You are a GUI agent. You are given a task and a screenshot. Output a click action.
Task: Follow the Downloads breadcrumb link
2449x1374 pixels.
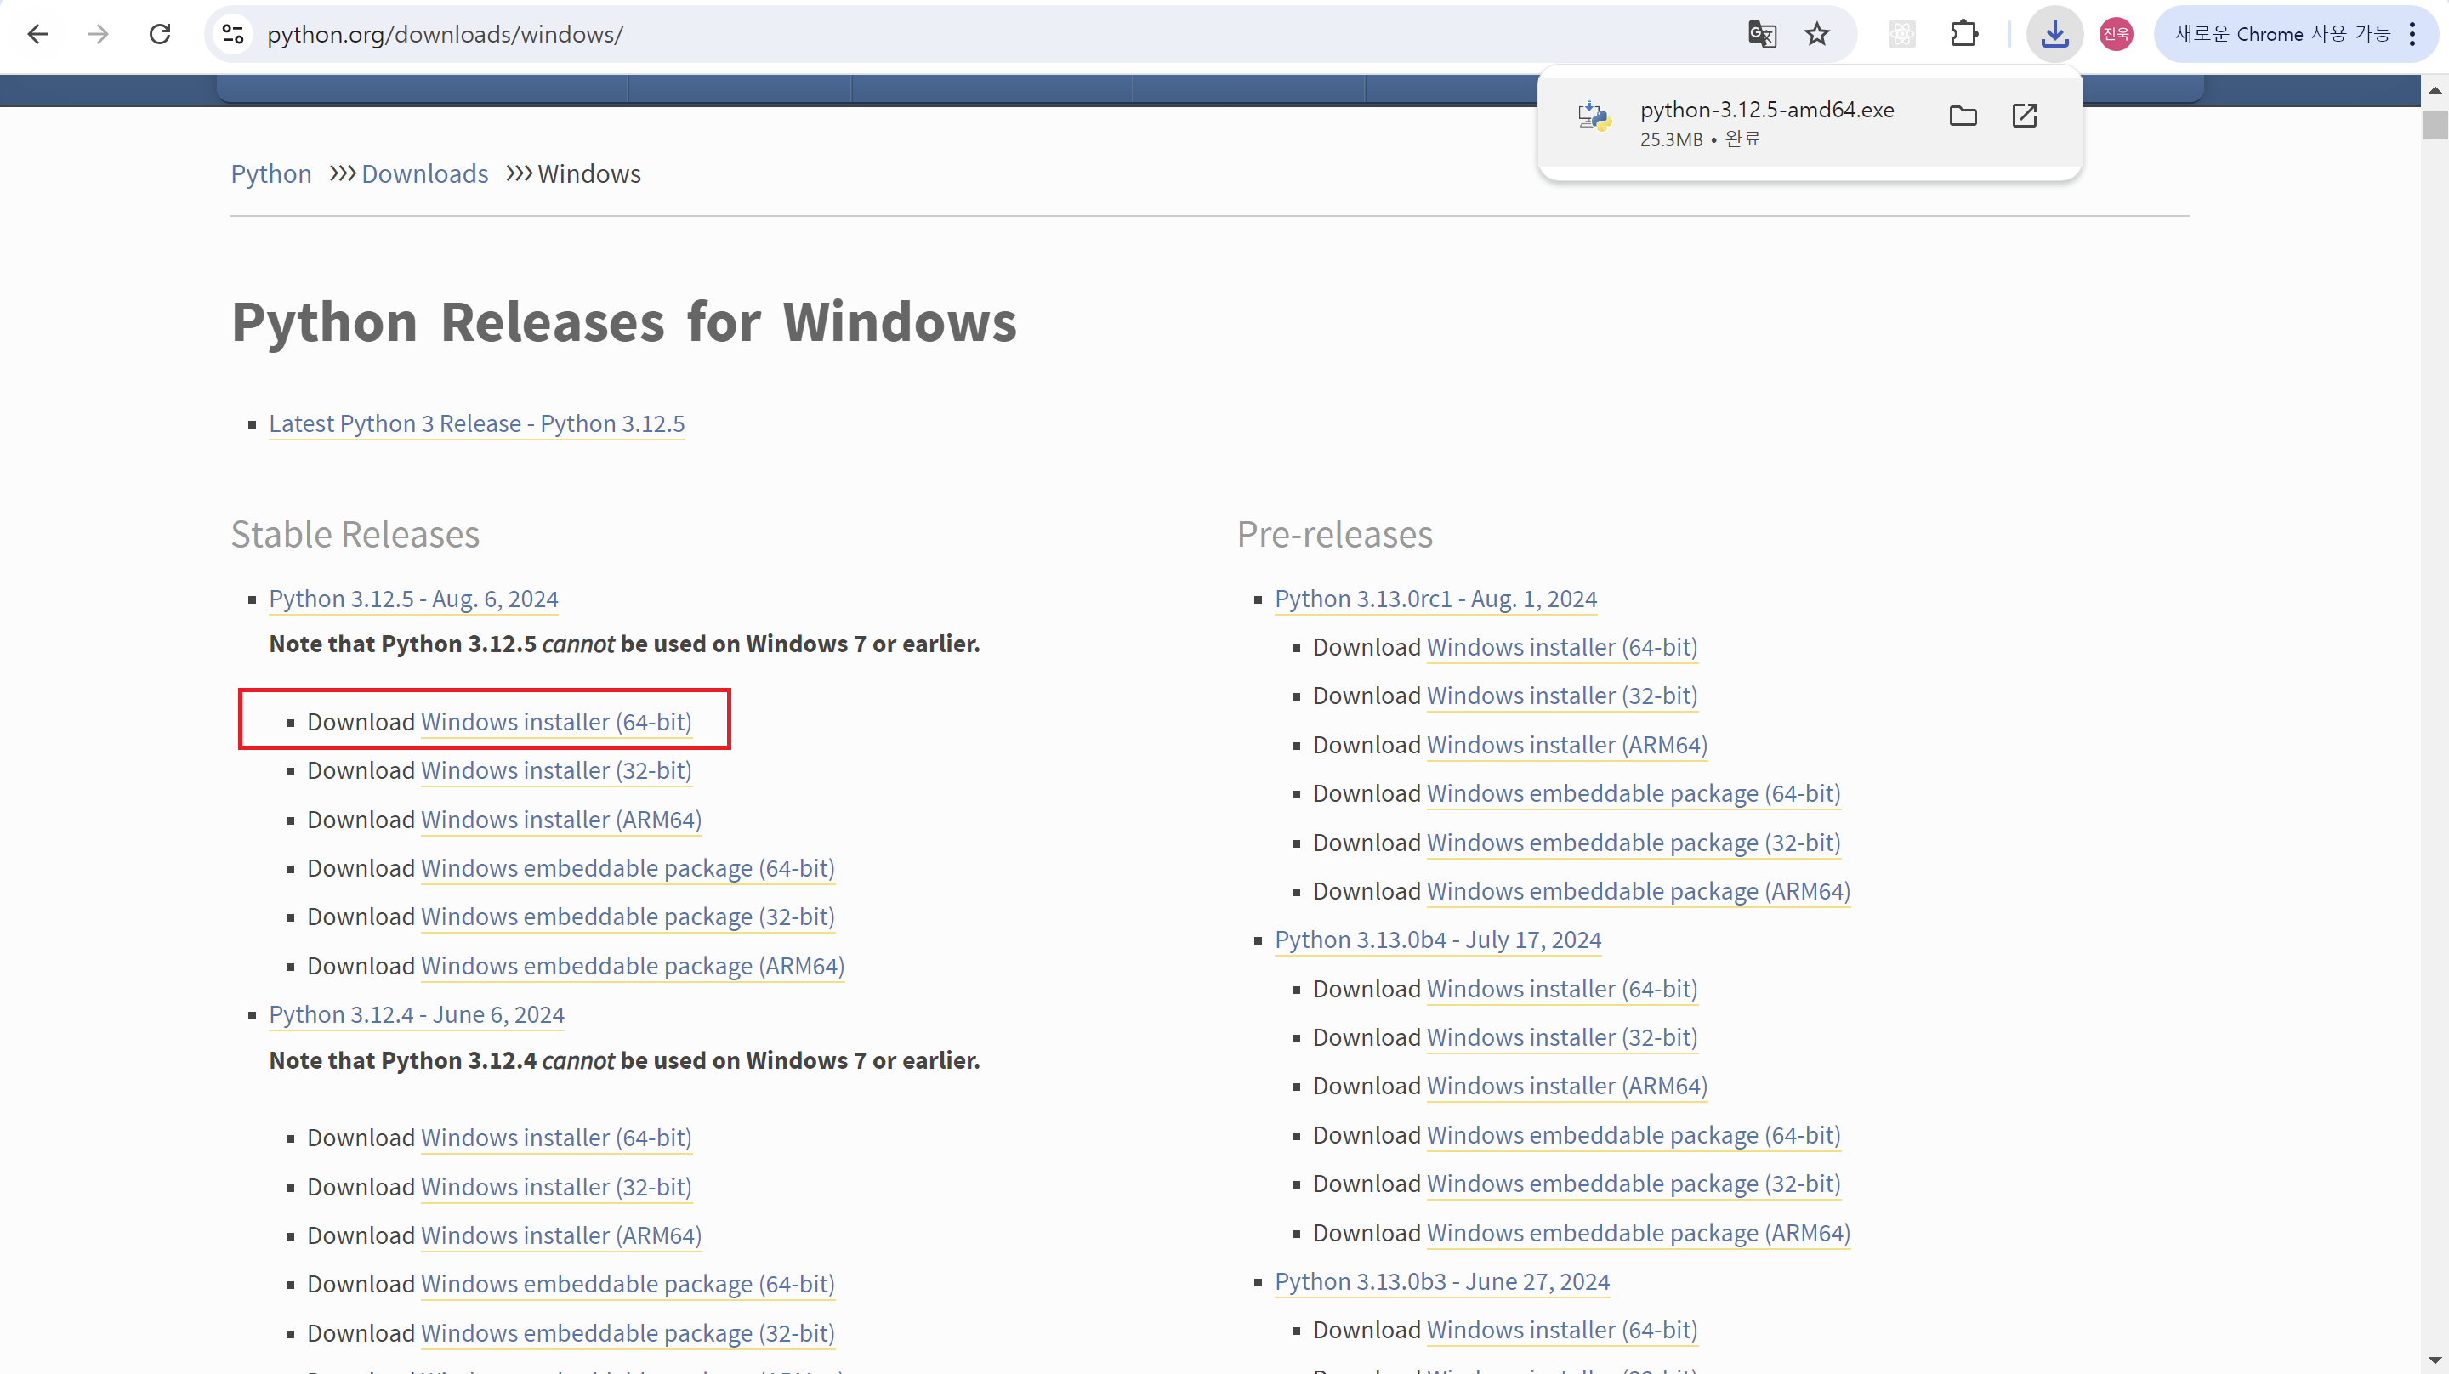tap(424, 174)
